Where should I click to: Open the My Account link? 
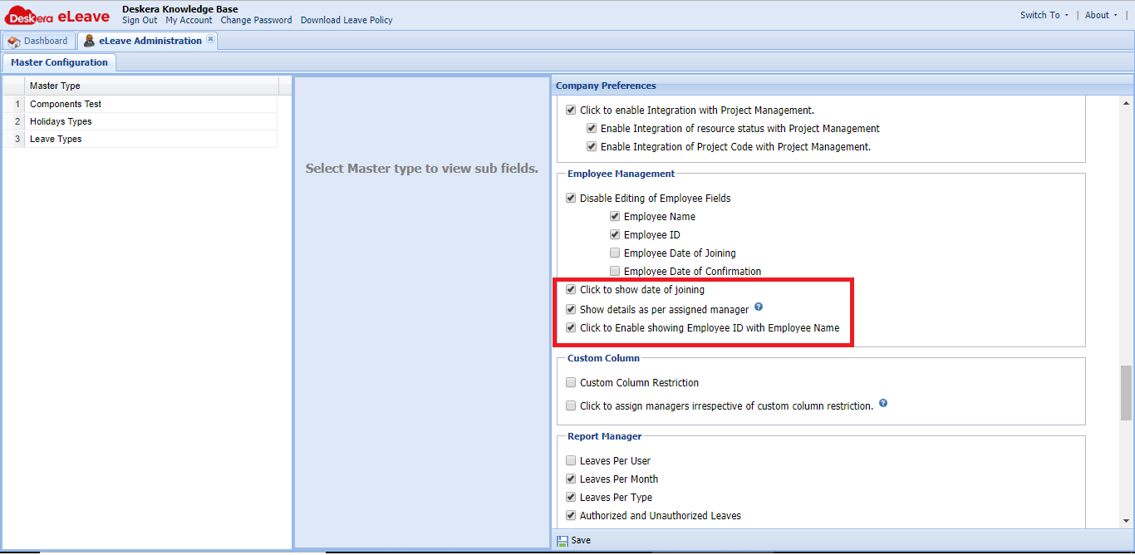point(189,20)
